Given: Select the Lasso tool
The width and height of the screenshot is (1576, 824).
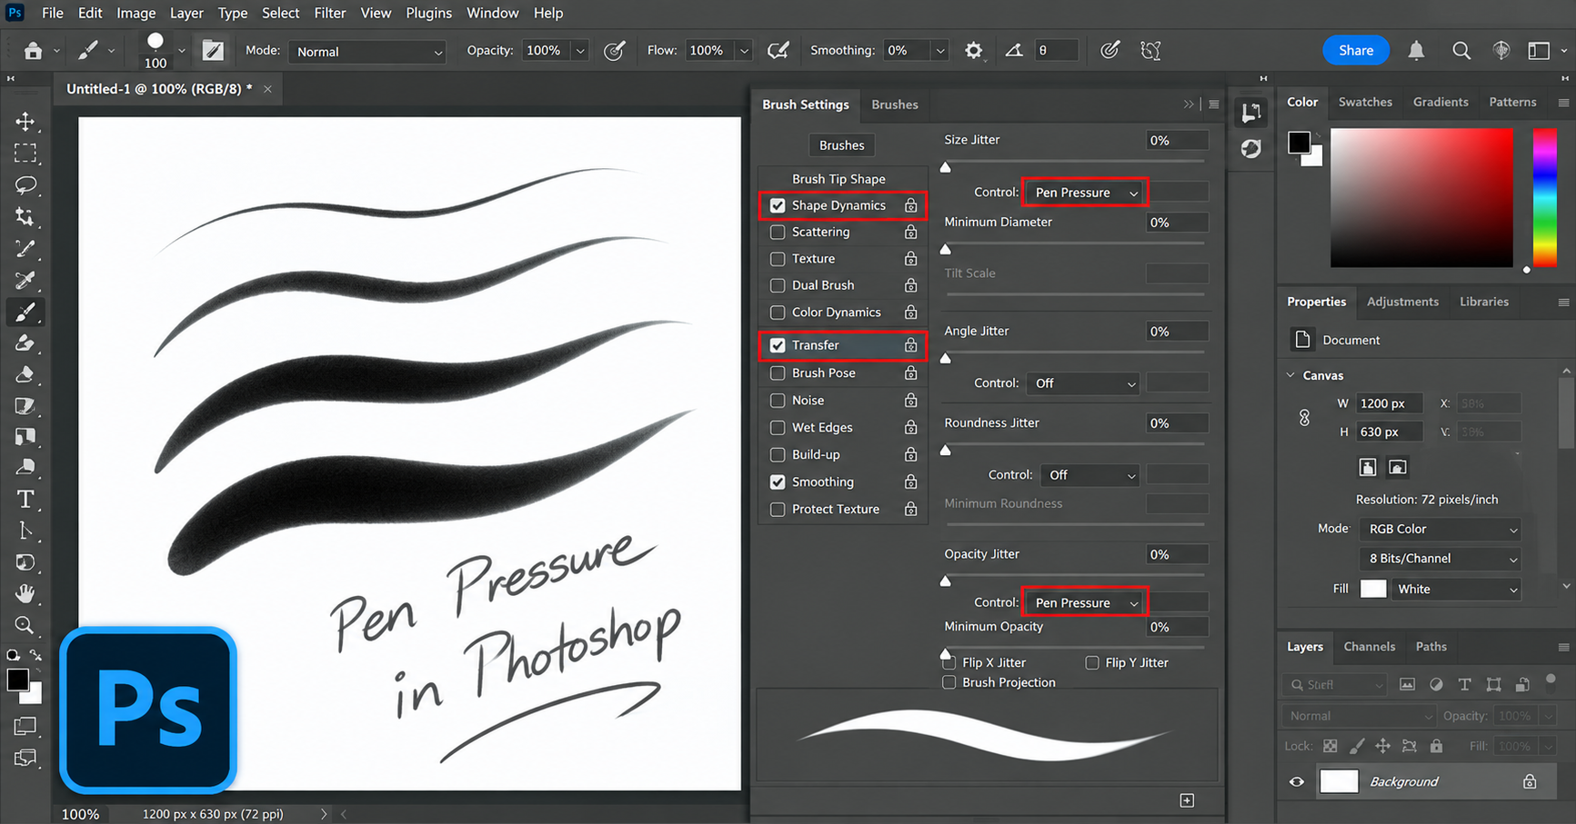Looking at the screenshot, I should (x=25, y=184).
